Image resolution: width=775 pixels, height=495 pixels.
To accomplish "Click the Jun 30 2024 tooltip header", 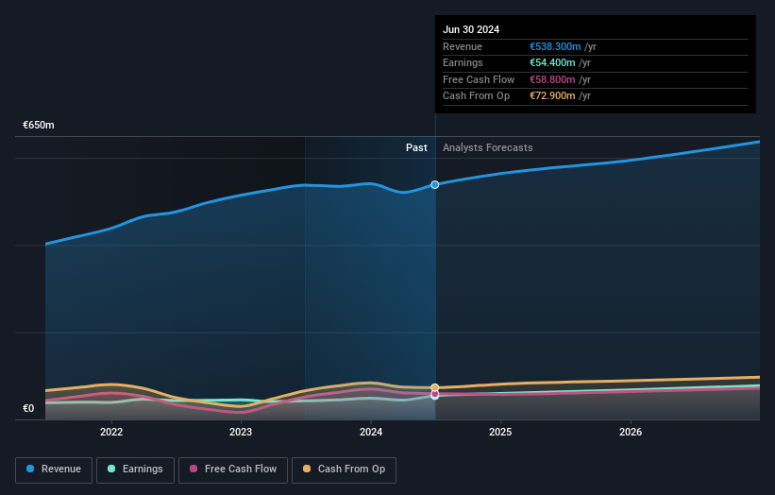I will pyautogui.click(x=470, y=29).
